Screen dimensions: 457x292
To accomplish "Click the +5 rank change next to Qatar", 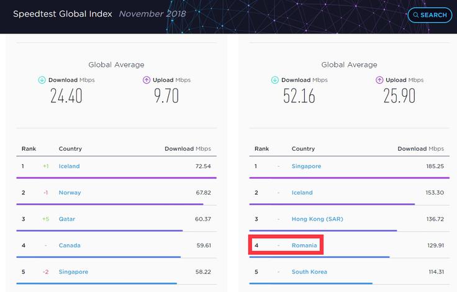I will (x=46, y=219).
